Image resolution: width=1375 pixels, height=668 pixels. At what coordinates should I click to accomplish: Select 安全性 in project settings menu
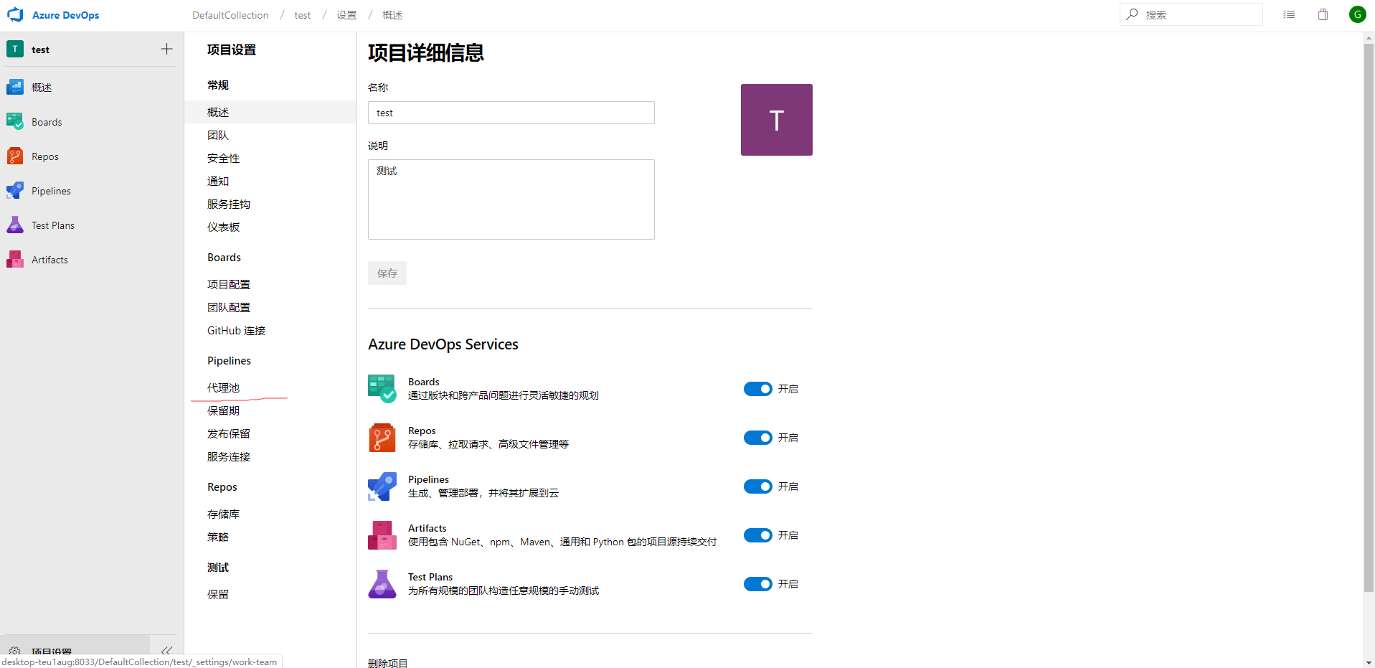[x=224, y=159]
